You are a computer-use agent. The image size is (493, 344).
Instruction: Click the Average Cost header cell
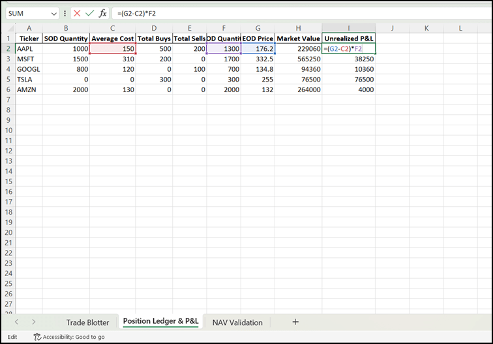pyautogui.click(x=113, y=39)
